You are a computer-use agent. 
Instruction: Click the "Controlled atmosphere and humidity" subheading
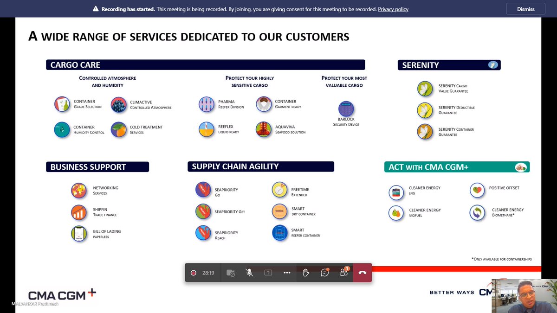(108, 82)
